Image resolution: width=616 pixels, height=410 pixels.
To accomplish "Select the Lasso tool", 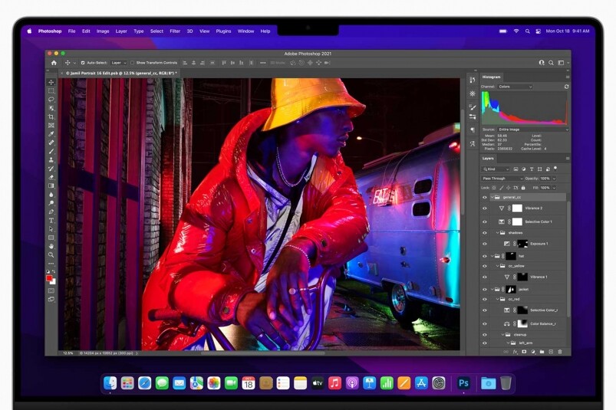I will click(x=51, y=100).
